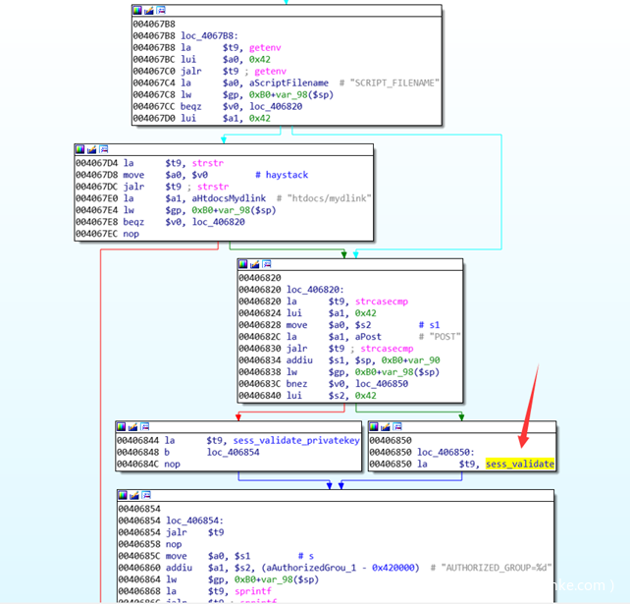Click group-nodes icon on loc_406854 node header
The width and height of the screenshot is (630, 604).
[146, 495]
